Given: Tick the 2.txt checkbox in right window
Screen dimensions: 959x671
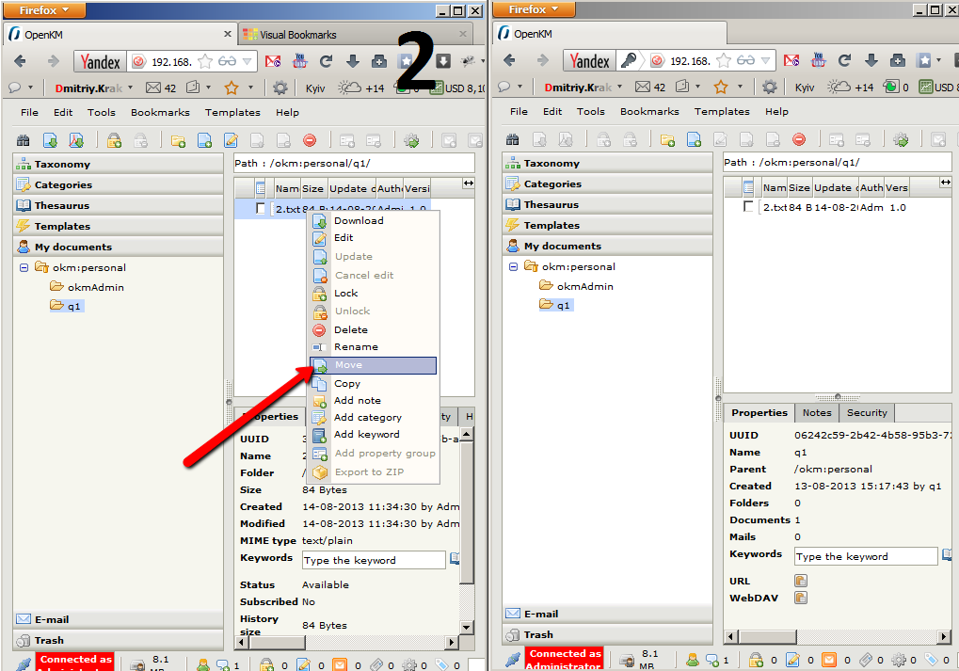Looking at the screenshot, I should pos(749,207).
